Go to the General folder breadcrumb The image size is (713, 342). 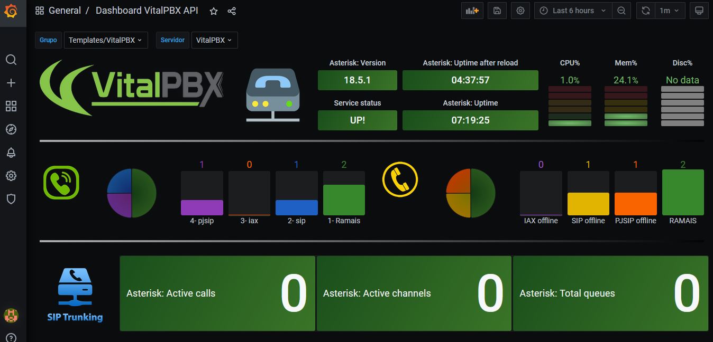click(65, 11)
